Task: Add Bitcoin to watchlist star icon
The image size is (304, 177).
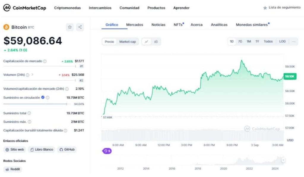Action: click(x=70, y=27)
